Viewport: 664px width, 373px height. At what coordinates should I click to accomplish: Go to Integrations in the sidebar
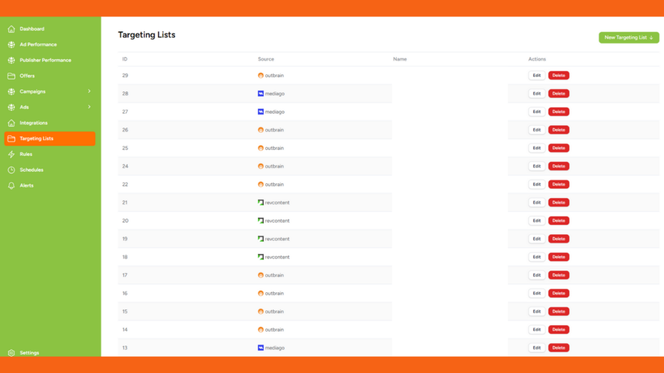tap(34, 123)
